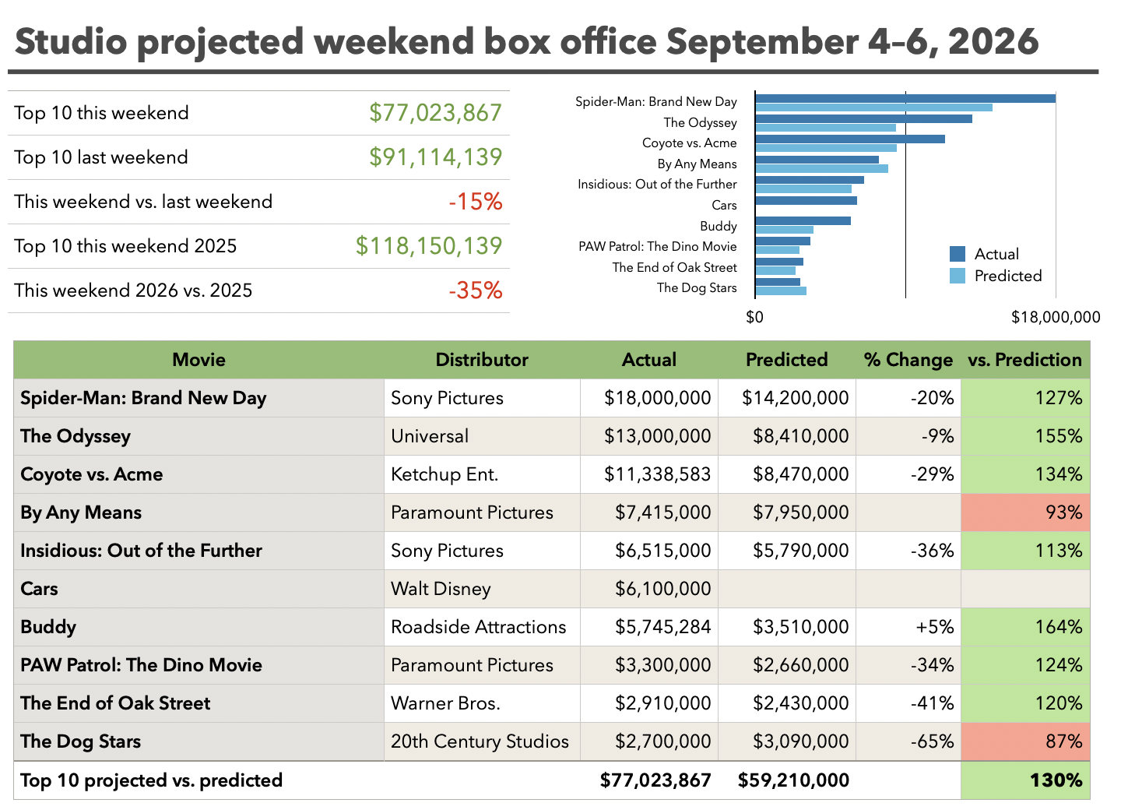
Task: Click the $14,200,000 predicted value cell
Action: click(x=787, y=398)
